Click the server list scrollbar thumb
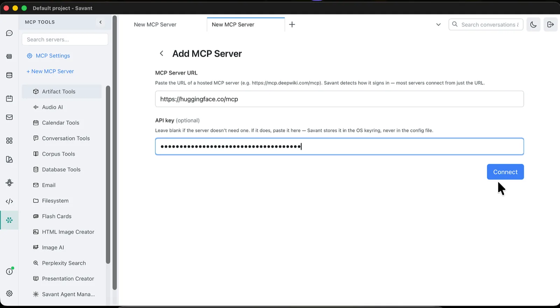The height and width of the screenshot is (308, 560). tap(108, 175)
